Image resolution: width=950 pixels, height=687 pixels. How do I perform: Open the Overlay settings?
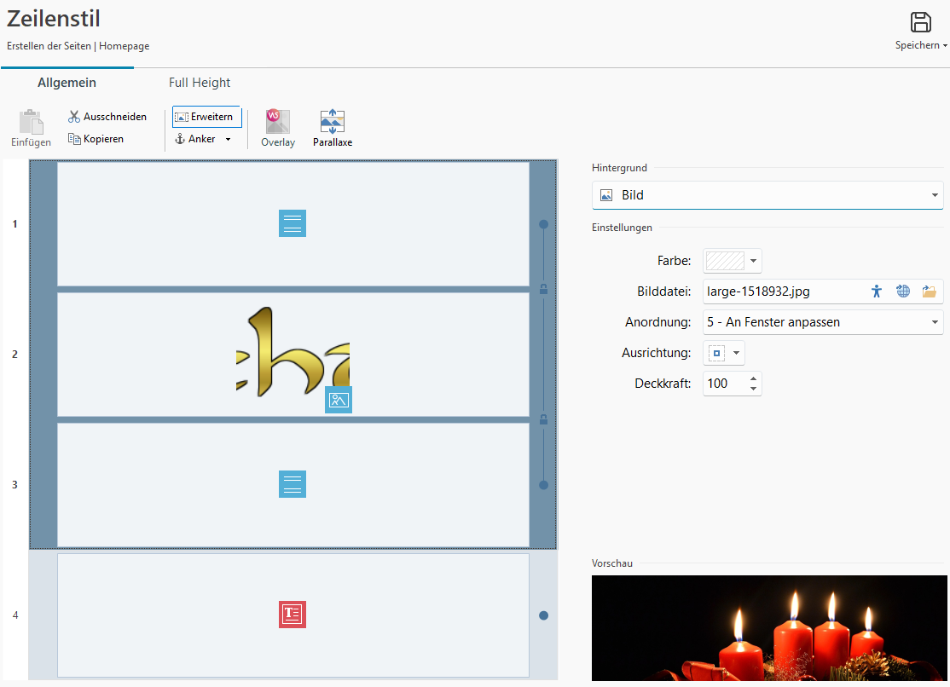[277, 128]
